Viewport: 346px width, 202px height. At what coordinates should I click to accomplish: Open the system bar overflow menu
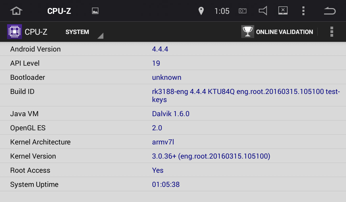tap(303, 11)
